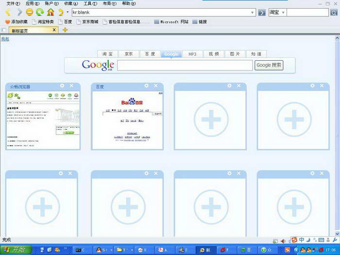Add a site to the bottom-right empty tile
Viewport: 340px width, 255px height.
(294, 207)
